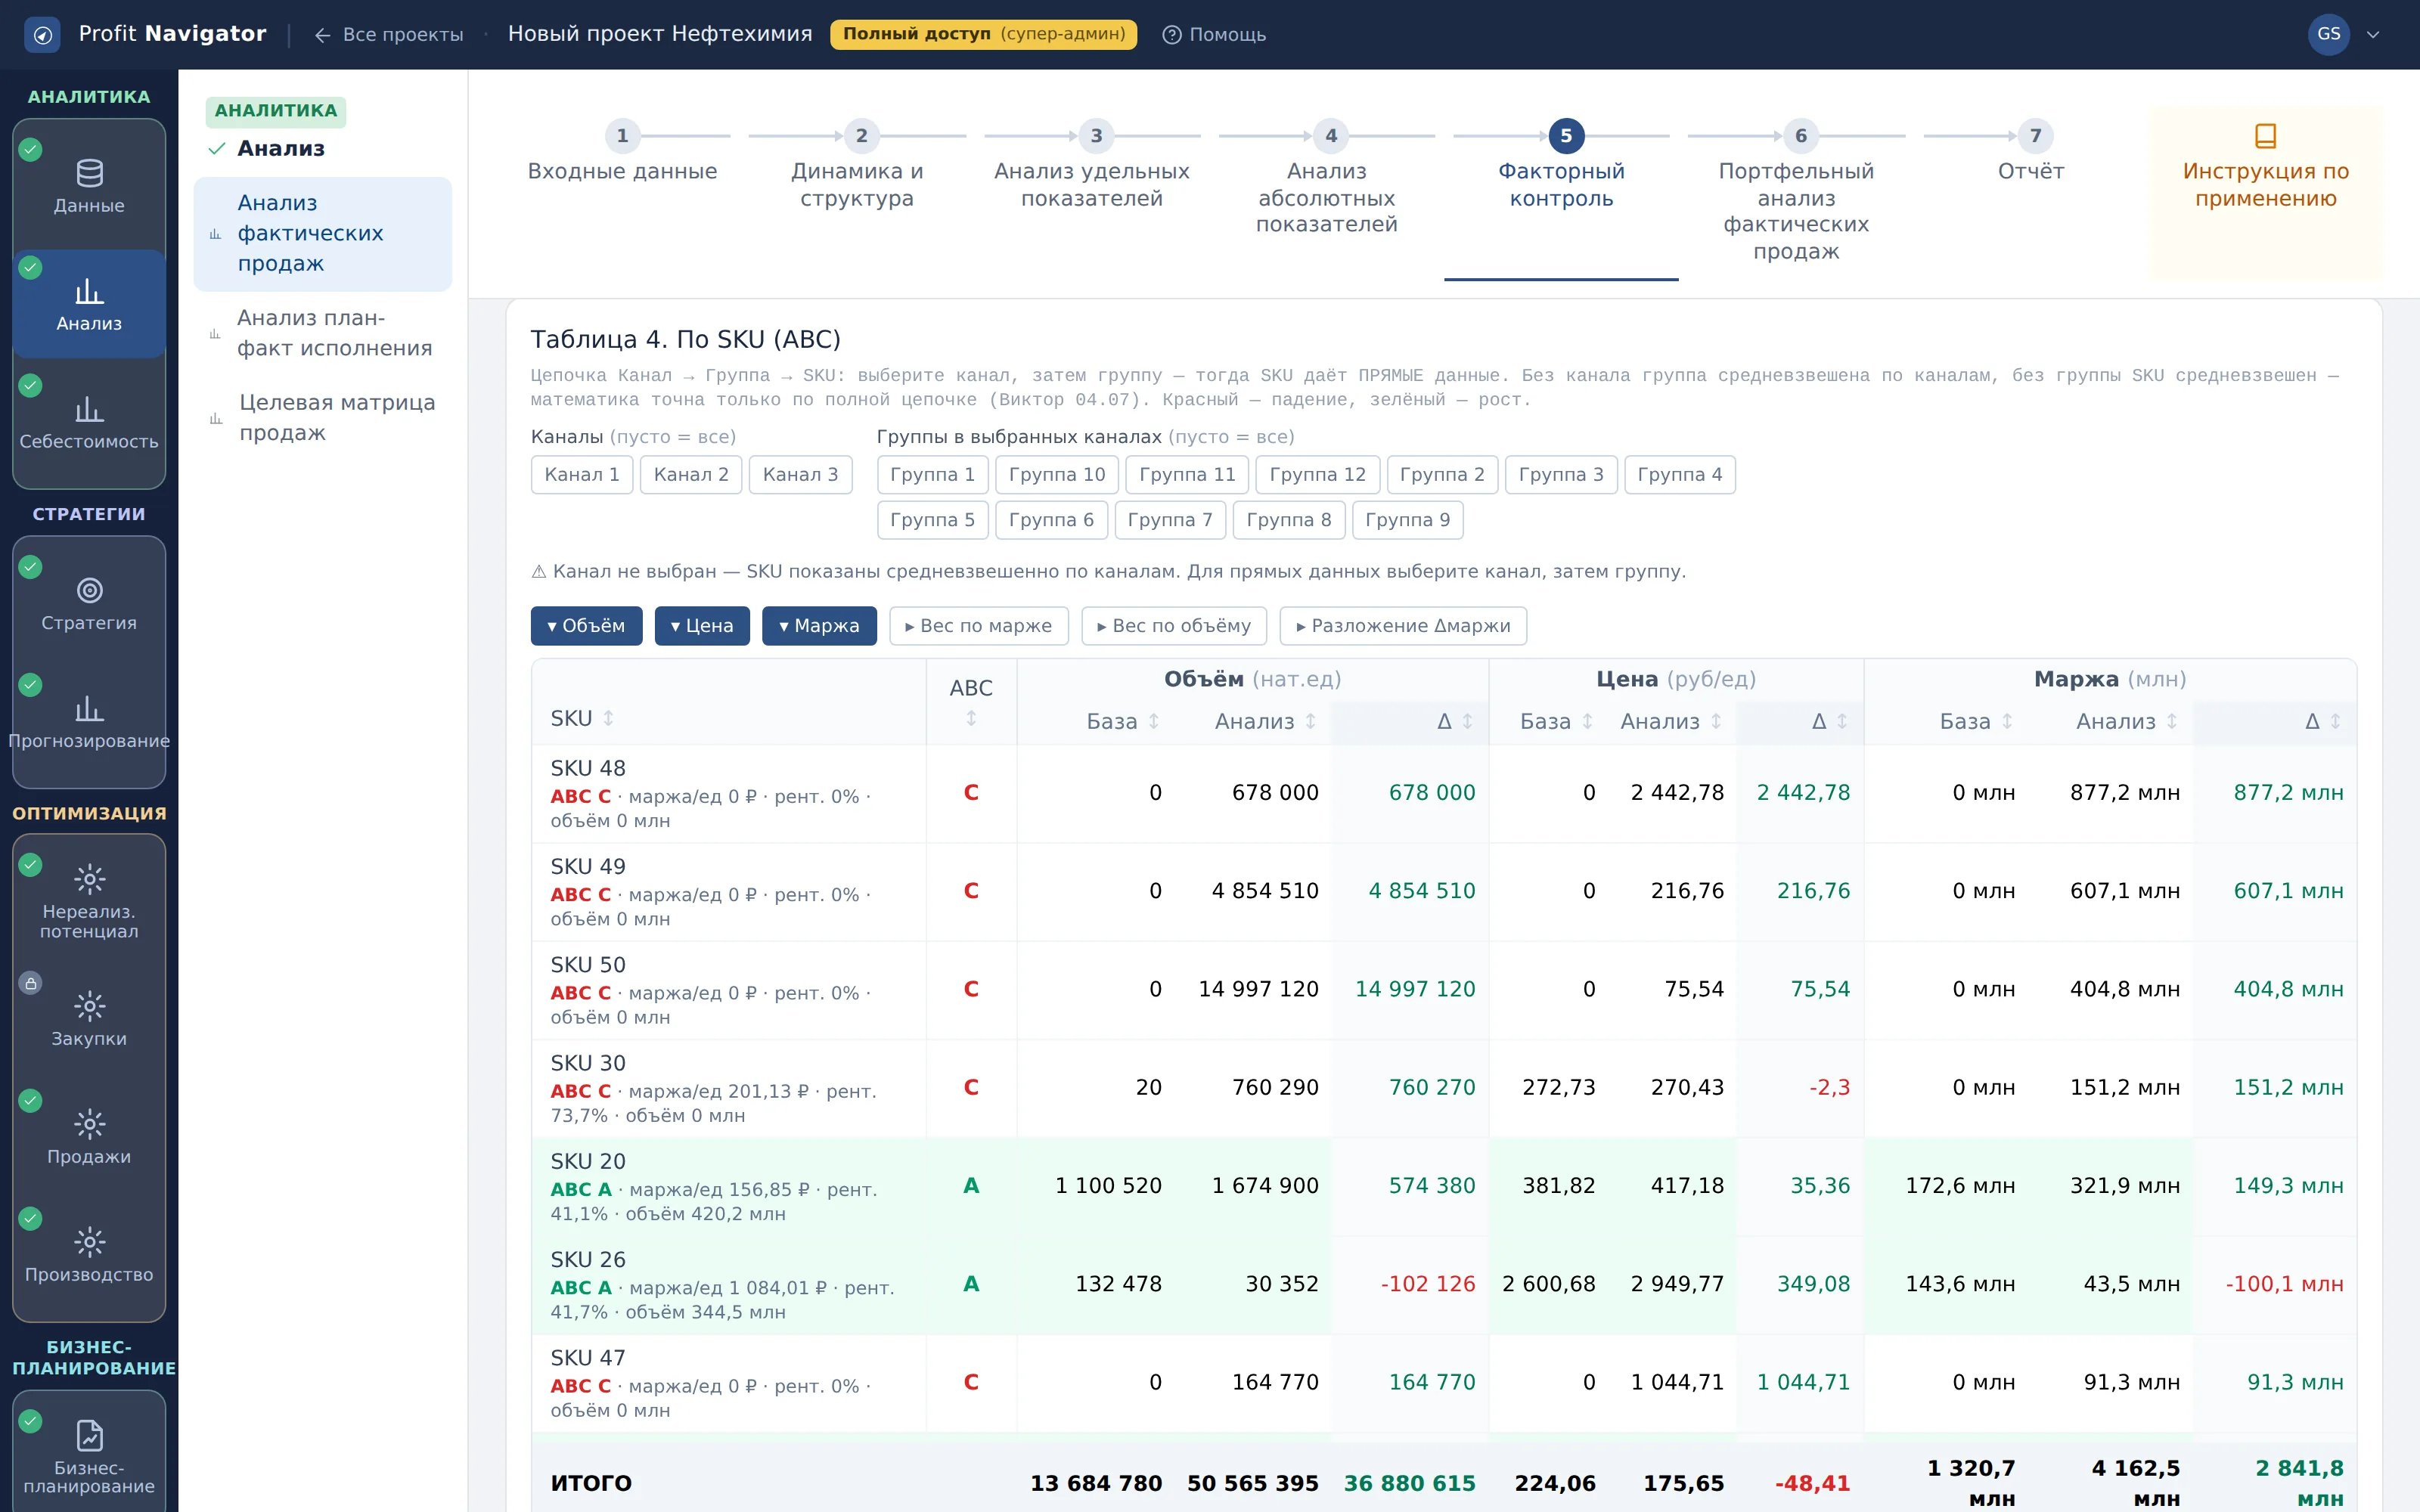Collapse the Цена column group
The height and width of the screenshot is (1512, 2420).
[702, 626]
